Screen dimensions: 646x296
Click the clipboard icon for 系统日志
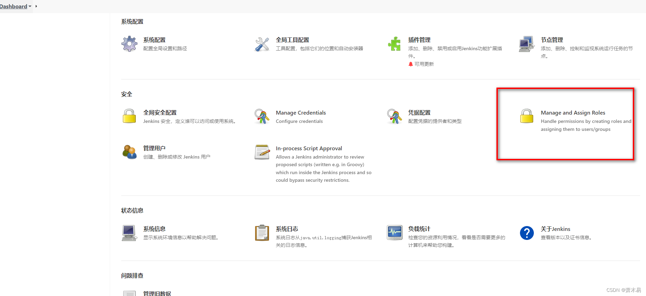tap(262, 233)
